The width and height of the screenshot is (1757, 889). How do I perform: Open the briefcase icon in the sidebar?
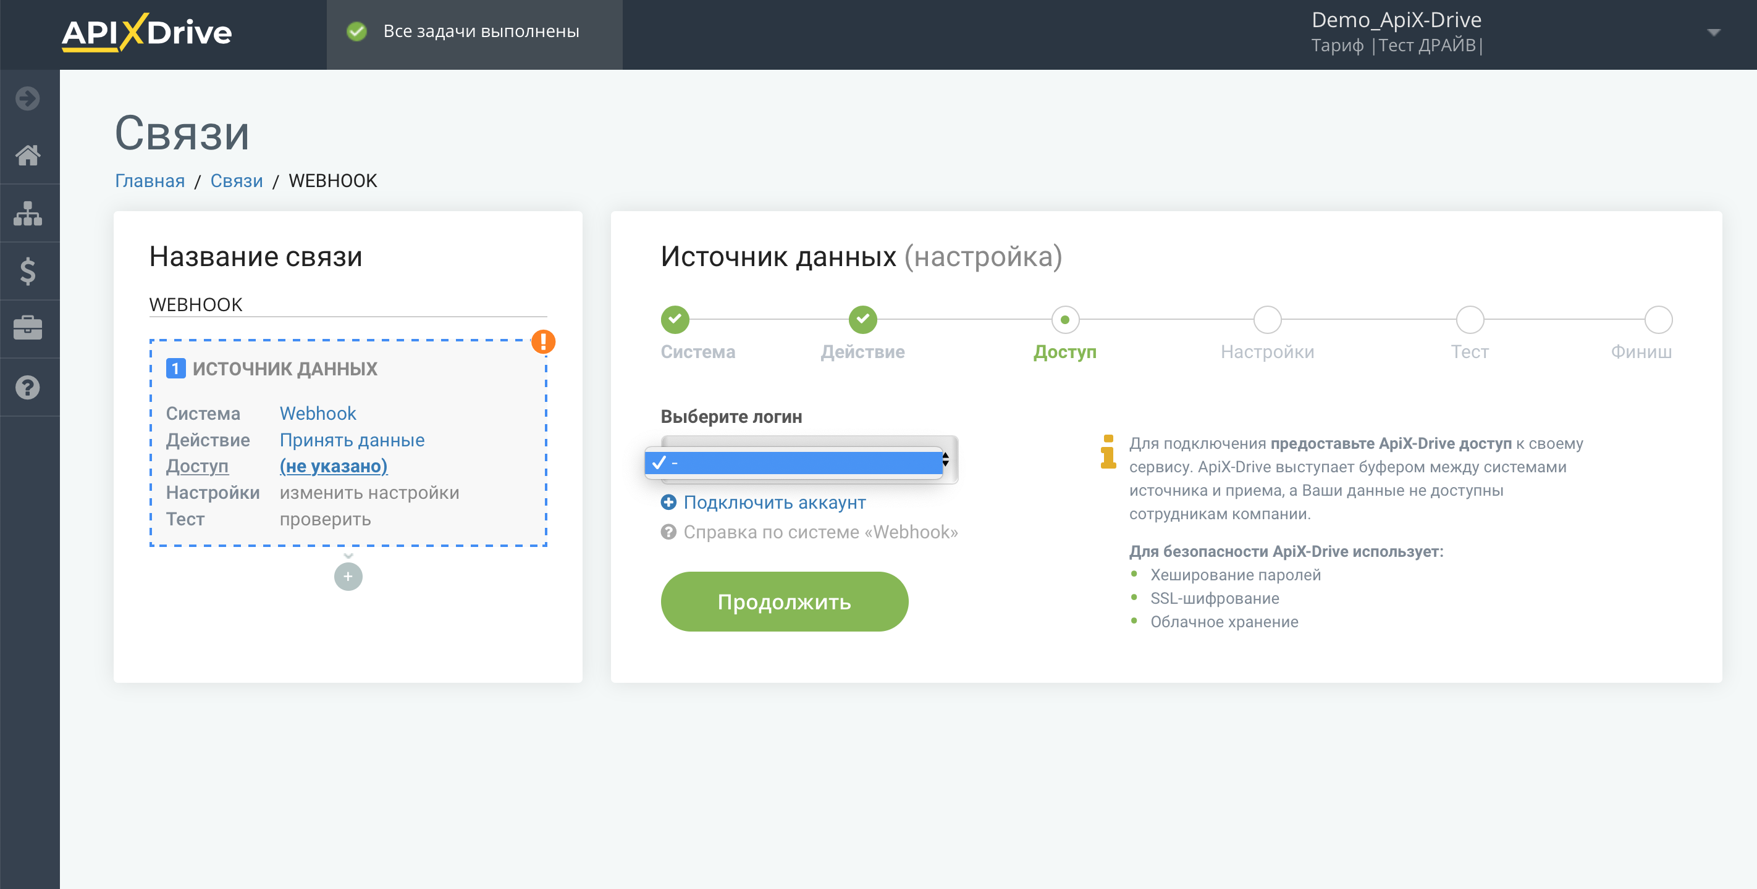(28, 328)
